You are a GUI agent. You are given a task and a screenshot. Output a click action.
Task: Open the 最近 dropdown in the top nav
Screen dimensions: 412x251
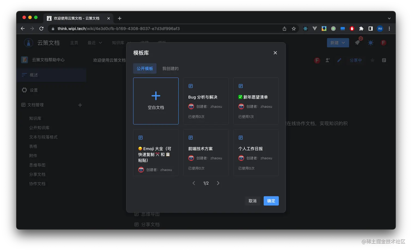(x=95, y=43)
